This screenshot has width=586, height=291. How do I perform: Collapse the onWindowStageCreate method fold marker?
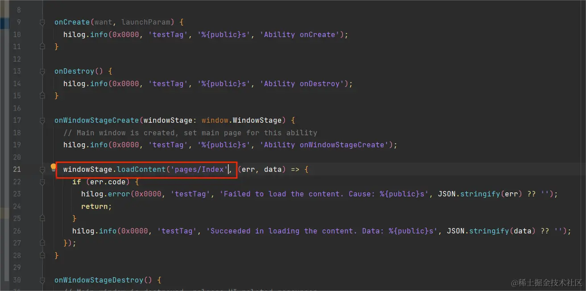42,120
